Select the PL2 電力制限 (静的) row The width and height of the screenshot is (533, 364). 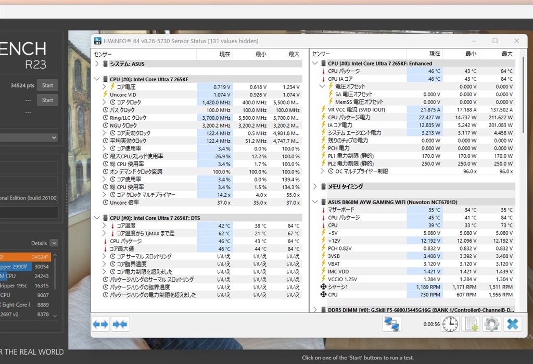tap(417, 164)
